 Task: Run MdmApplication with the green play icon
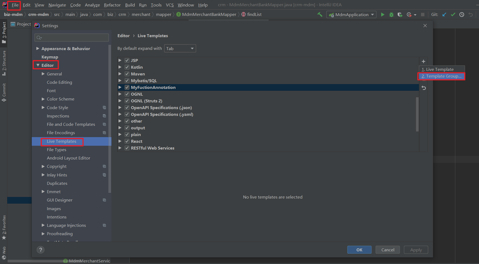tap(383, 15)
